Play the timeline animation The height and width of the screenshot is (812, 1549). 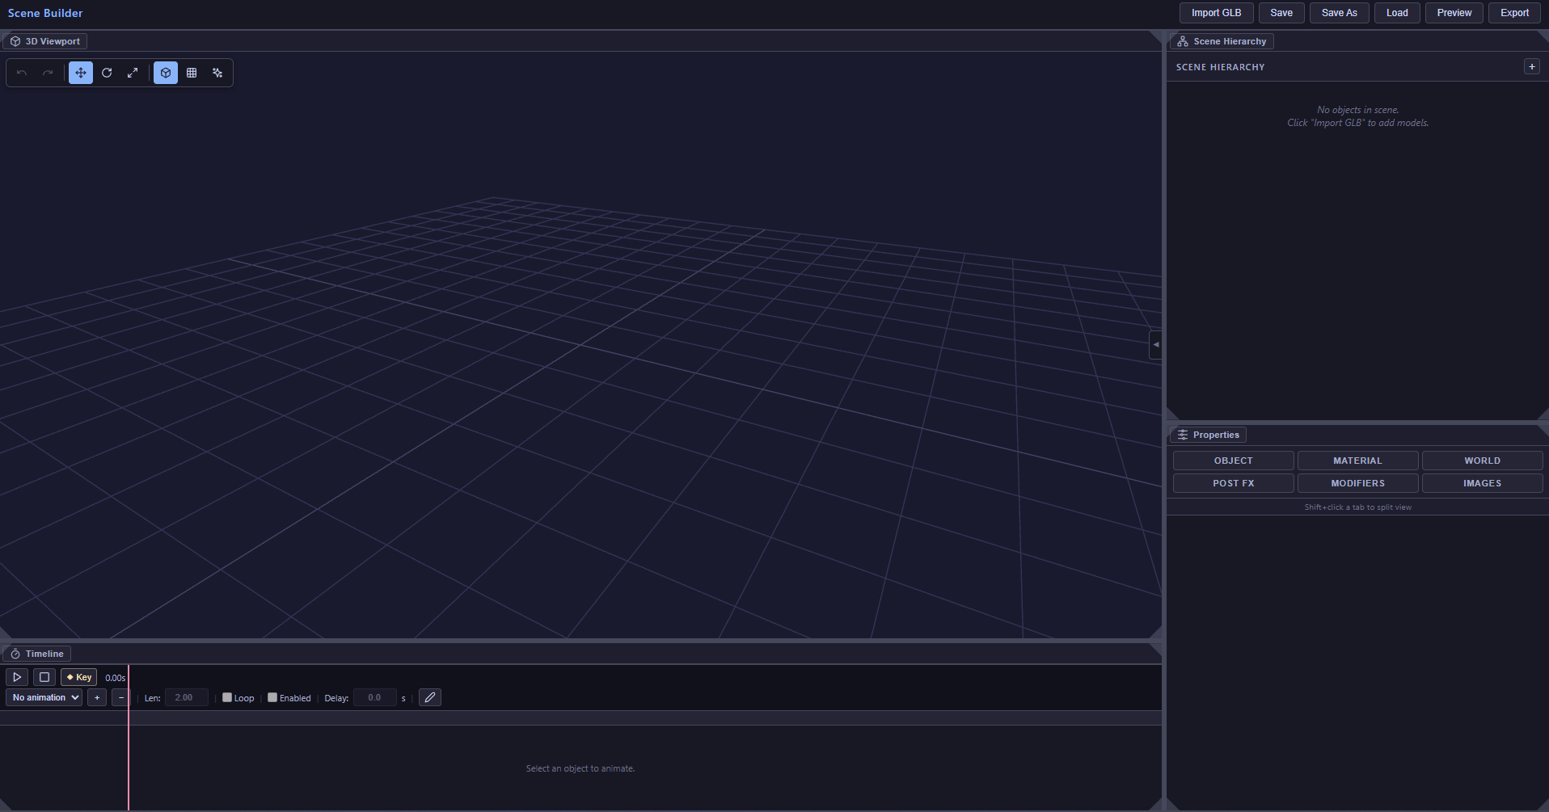click(x=17, y=677)
